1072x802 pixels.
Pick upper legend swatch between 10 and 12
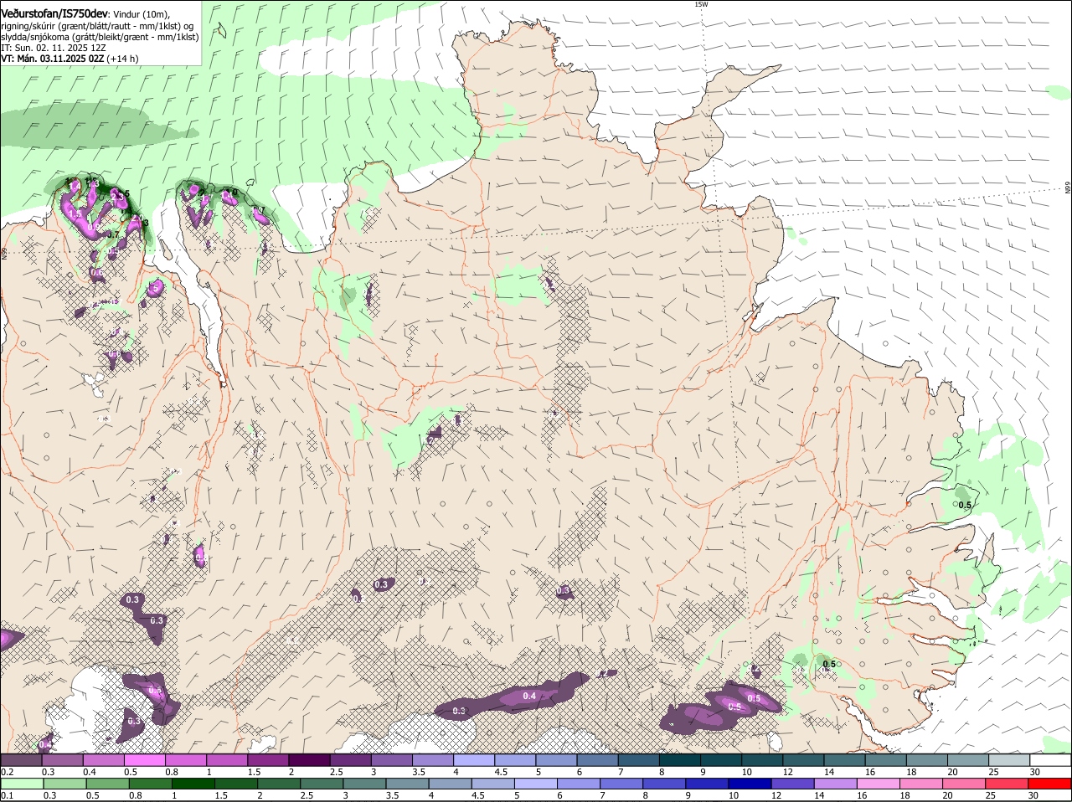(762, 760)
